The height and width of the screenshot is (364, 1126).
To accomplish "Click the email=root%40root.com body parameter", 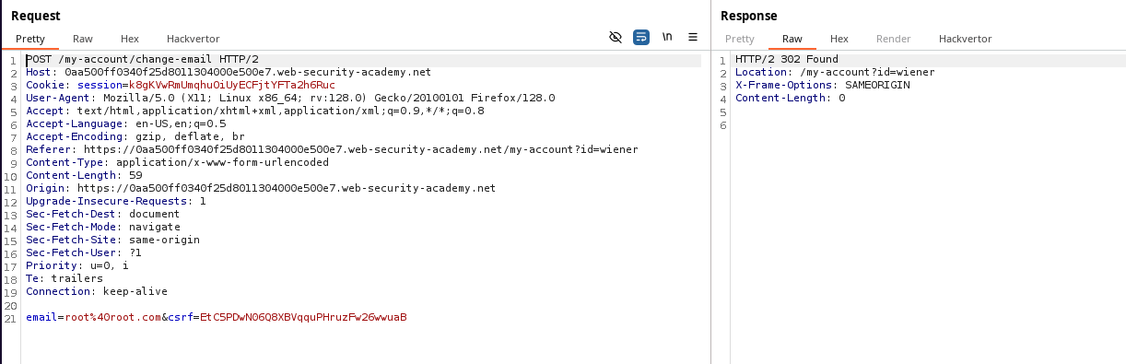I will pos(93,317).
